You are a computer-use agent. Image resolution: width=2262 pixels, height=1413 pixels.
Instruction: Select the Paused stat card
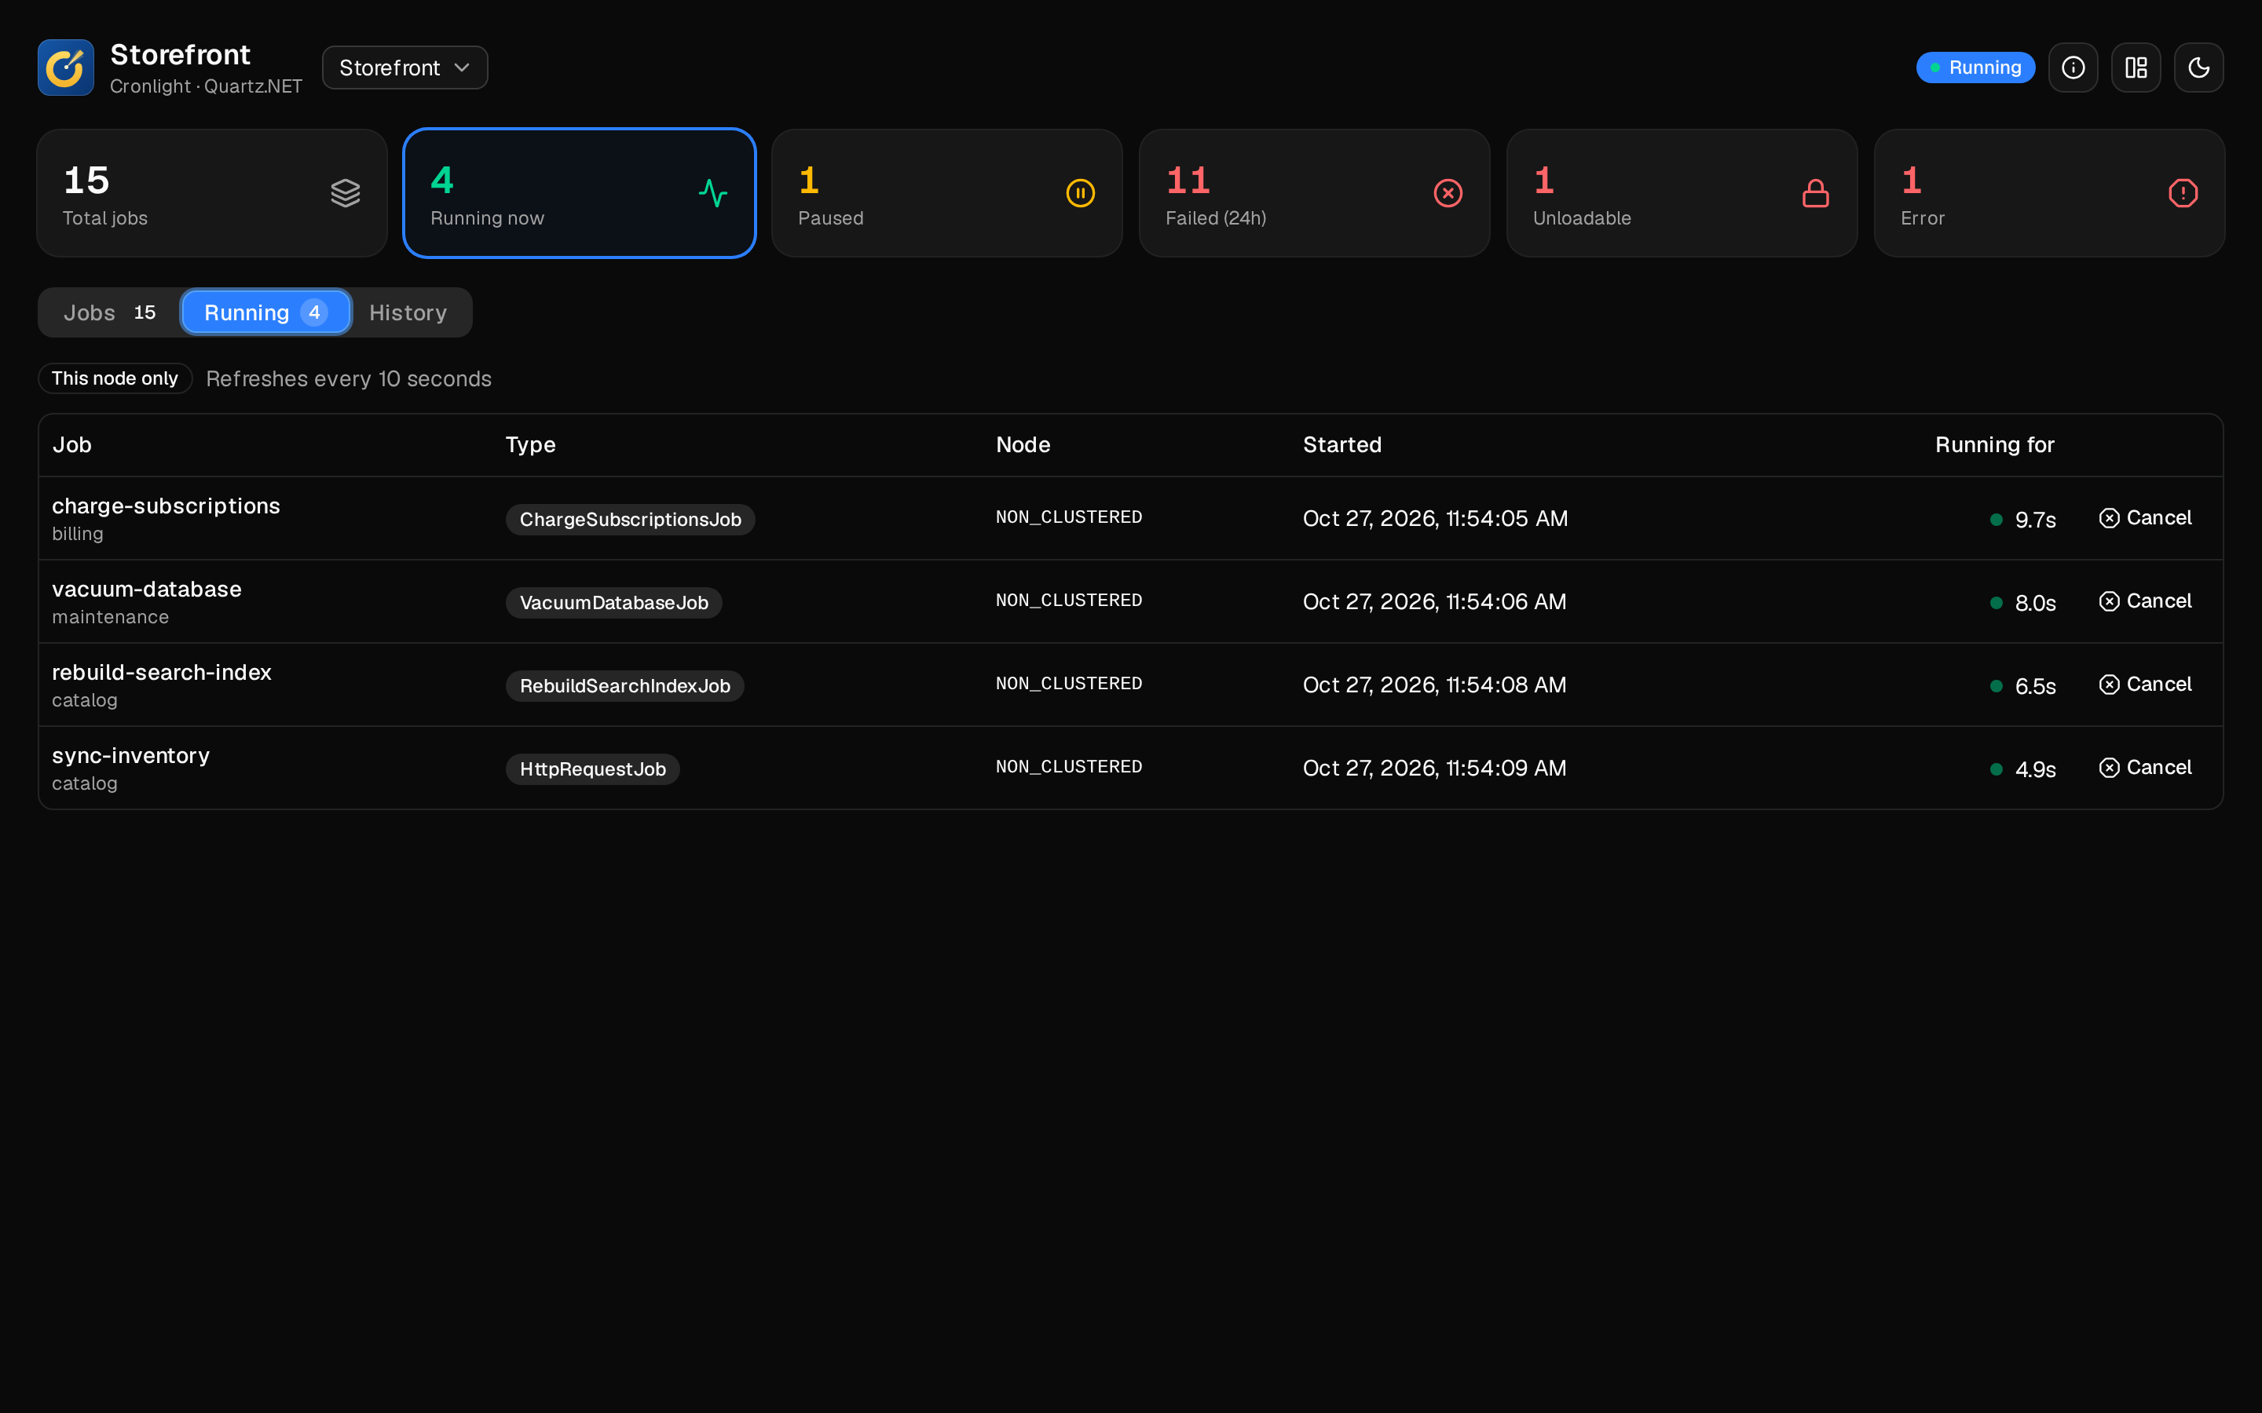[947, 193]
